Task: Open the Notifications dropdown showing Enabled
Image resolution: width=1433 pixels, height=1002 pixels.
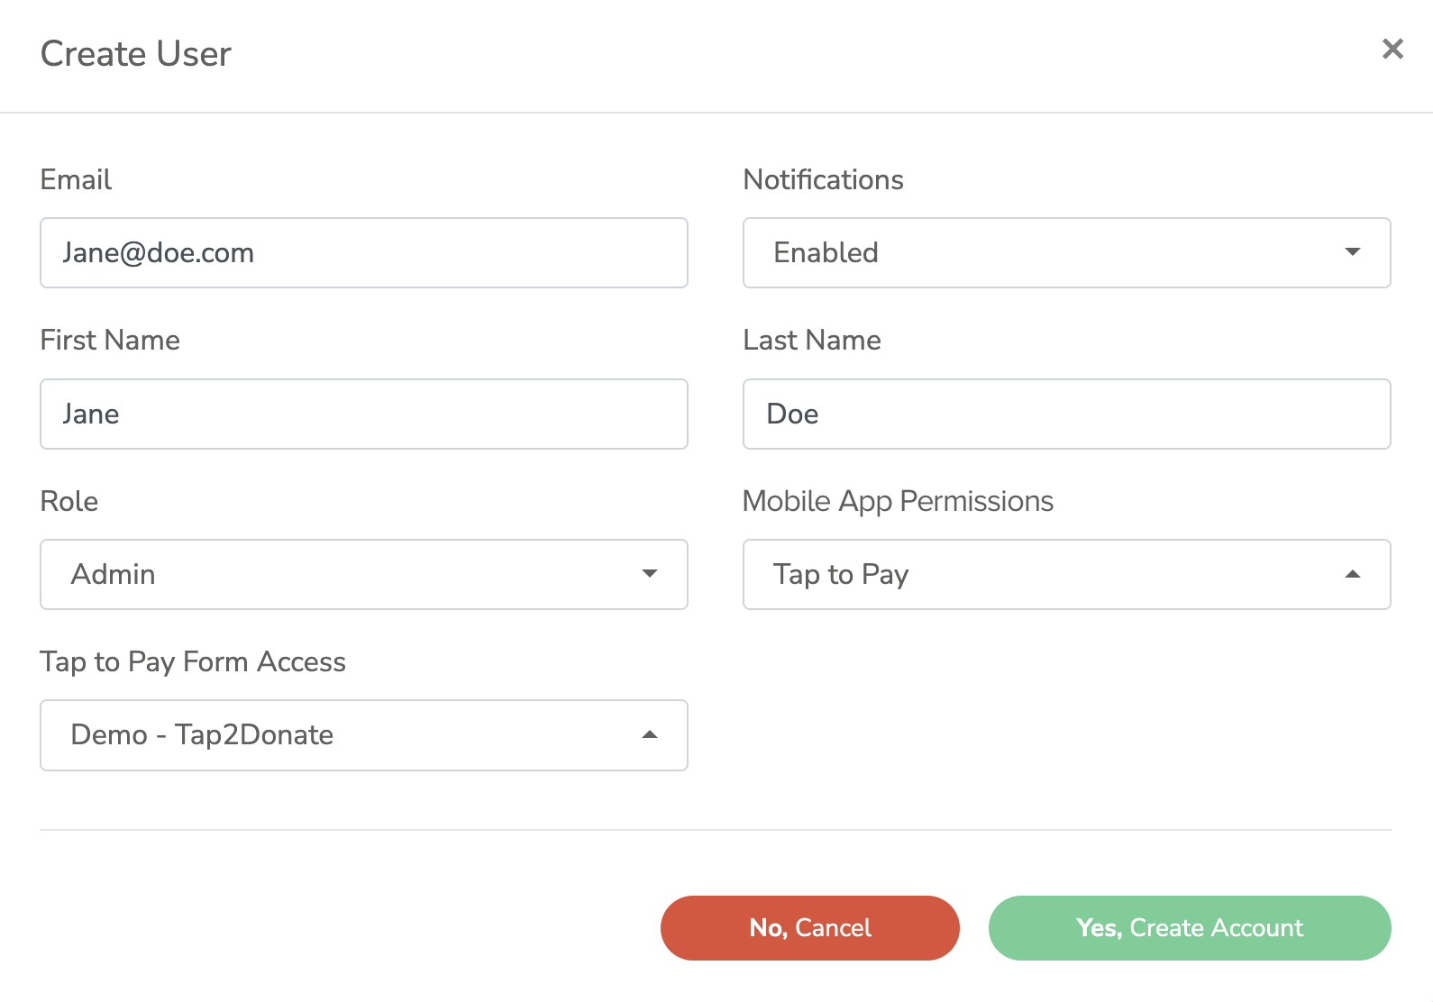Action: [1066, 252]
